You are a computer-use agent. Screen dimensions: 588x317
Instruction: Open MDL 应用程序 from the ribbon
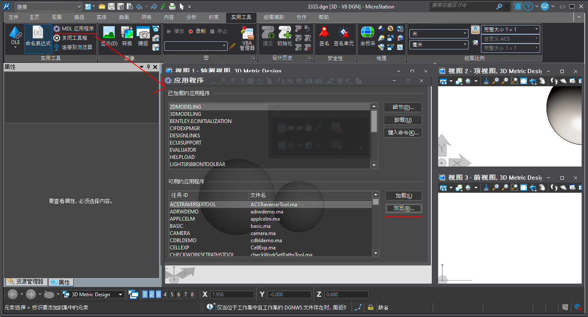point(74,29)
